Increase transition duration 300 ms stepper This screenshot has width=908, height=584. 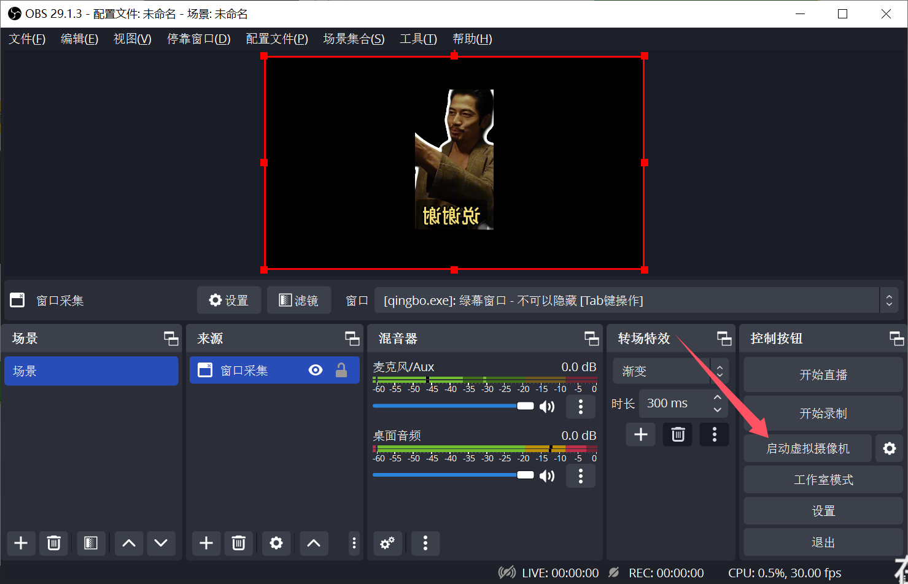point(717,397)
